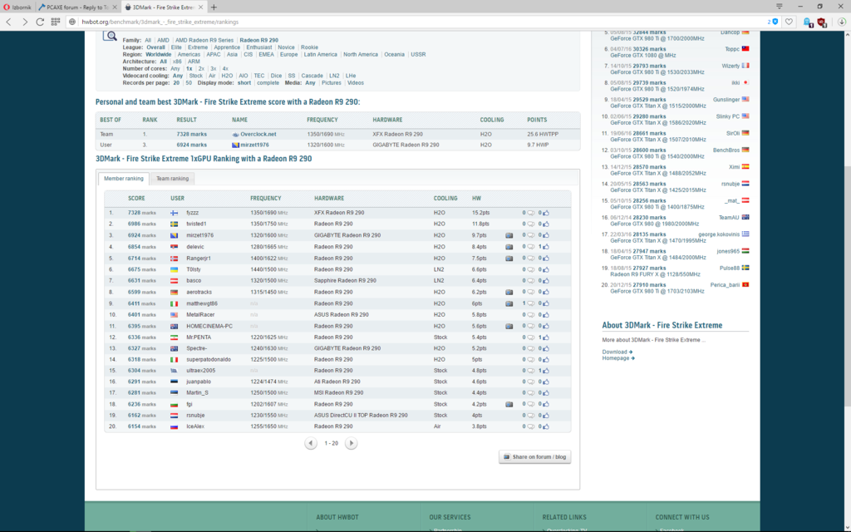Click the ABOUT HWBOT footer heading
The image size is (851, 532).
tap(337, 517)
